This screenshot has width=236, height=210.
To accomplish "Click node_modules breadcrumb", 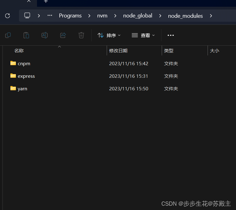I will pos(186,16).
